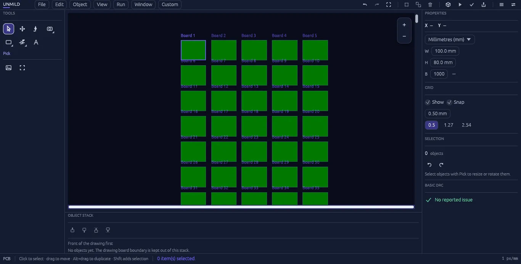Select the 1.27 grid preset

449,125
